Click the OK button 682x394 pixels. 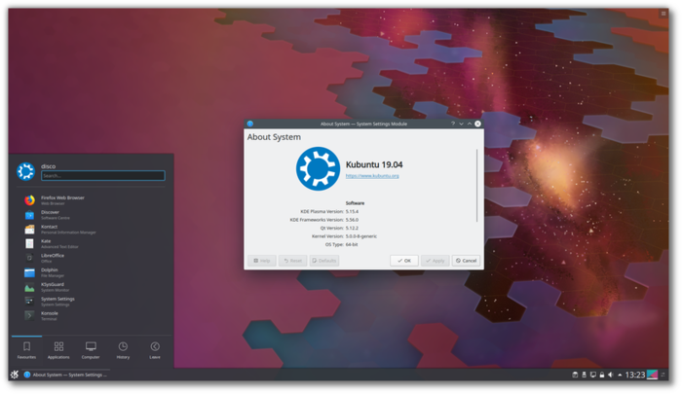[404, 261]
